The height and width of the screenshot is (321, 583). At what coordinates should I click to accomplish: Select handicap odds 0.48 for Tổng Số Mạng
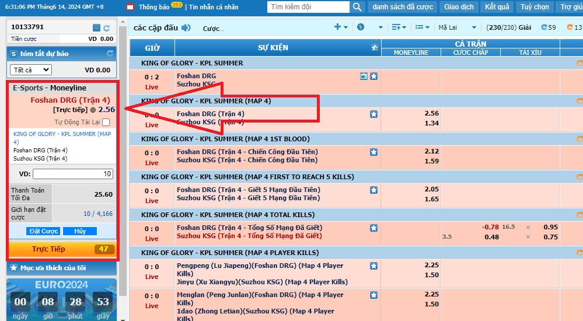click(491, 237)
